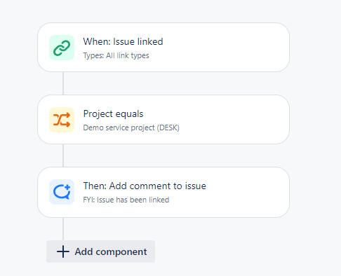Select 'Demo service project (DESK)' description

pyautogui.click(x=131, y=127)
